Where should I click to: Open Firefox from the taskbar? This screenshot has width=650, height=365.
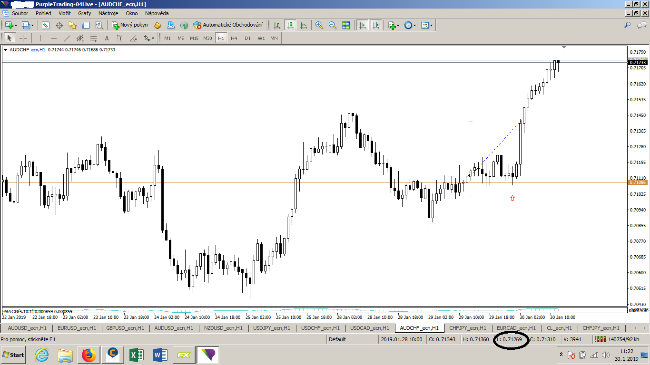click(89, 355)
